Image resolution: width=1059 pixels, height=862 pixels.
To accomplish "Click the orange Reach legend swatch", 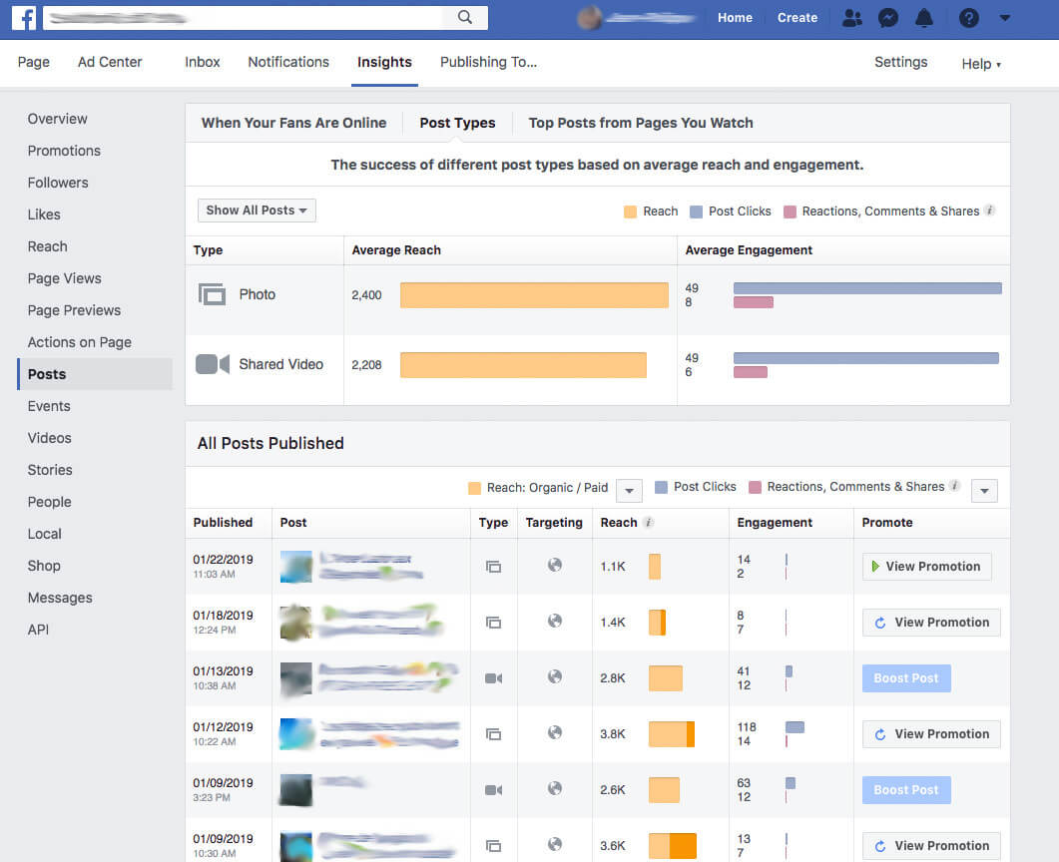I will click(630, 212).
